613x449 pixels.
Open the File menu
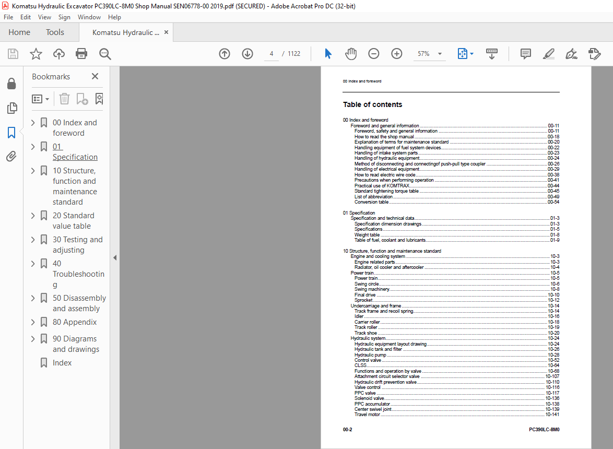click(x=8, y=17)
